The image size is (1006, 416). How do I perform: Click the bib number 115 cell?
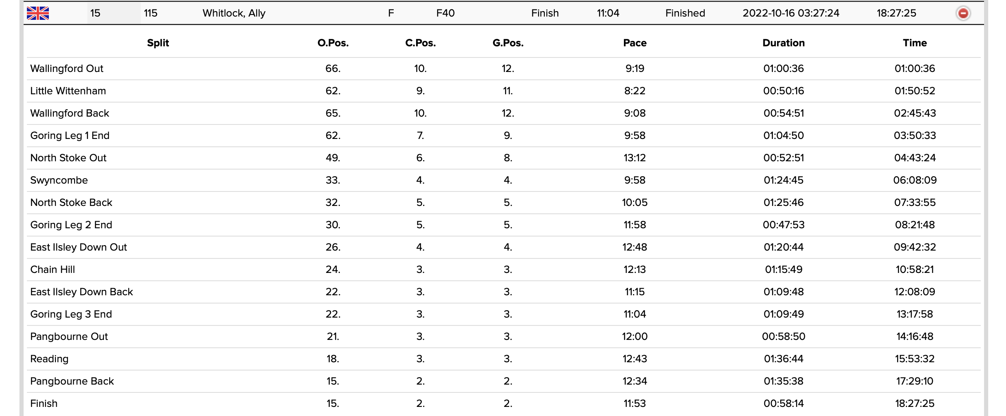[151, 13]
